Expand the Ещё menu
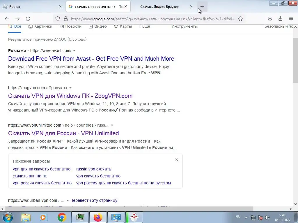The width and height of the screenshot is (298, 223). pos(144,26)
